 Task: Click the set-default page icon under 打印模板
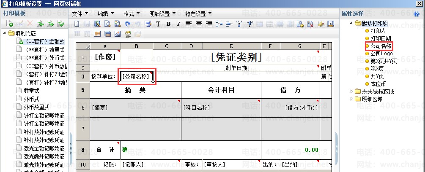pyautogui.click(x=9, y=24)
